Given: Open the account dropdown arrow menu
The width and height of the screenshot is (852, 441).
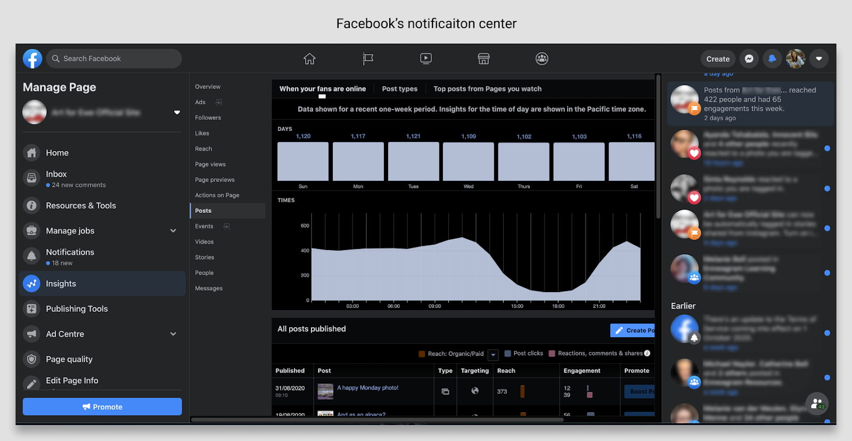Looking at the screenshot, I should pyautogui.click(x=819, y=59).
